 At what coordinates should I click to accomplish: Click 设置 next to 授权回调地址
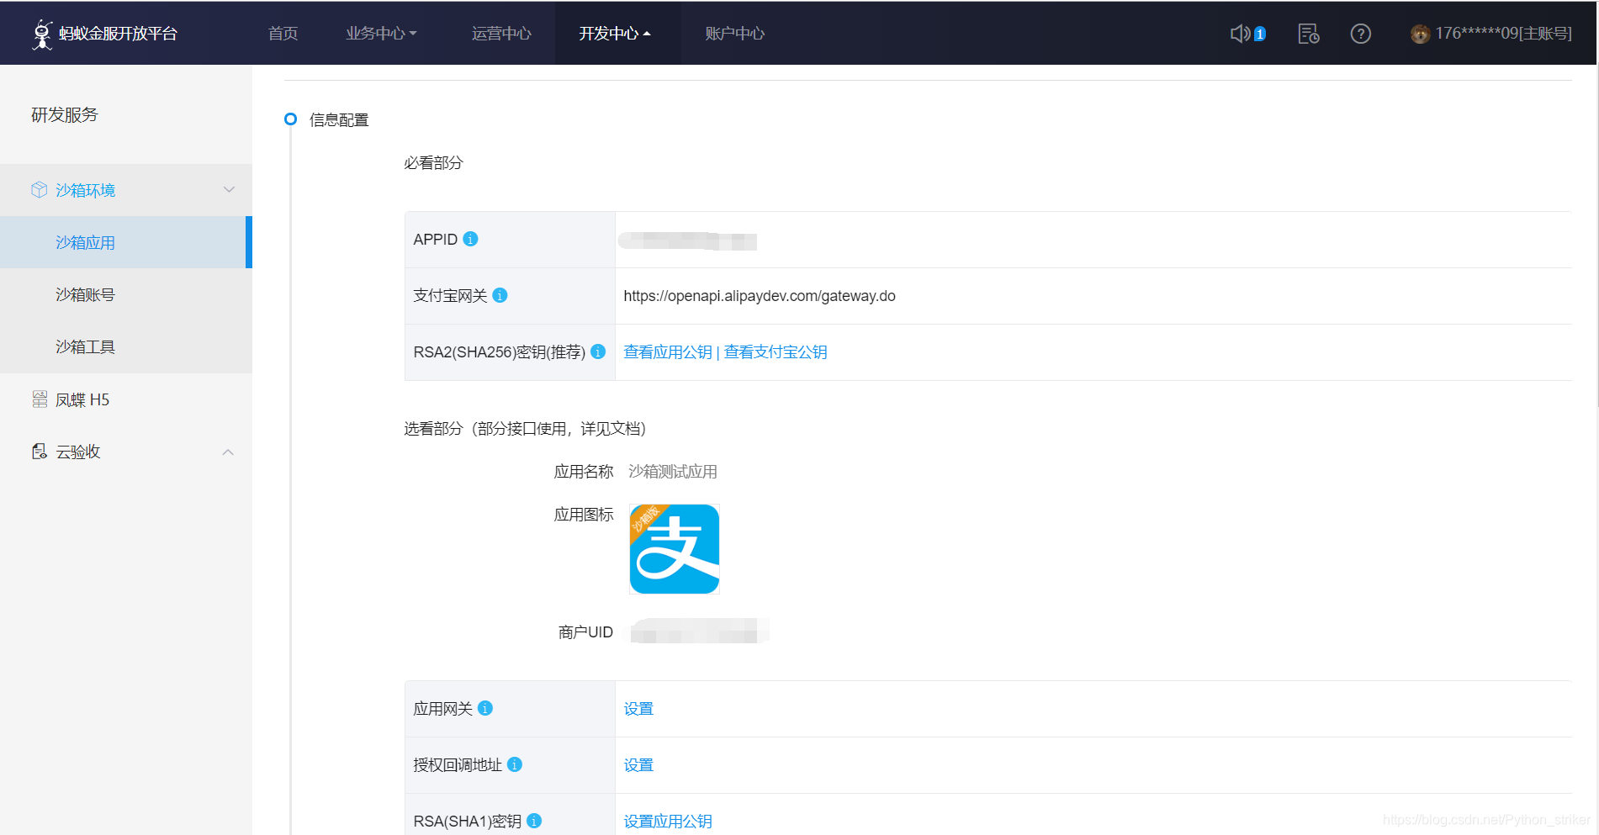tap(638, 764)
